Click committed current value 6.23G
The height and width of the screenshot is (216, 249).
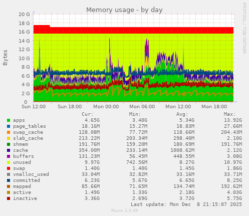pos(92,180)
